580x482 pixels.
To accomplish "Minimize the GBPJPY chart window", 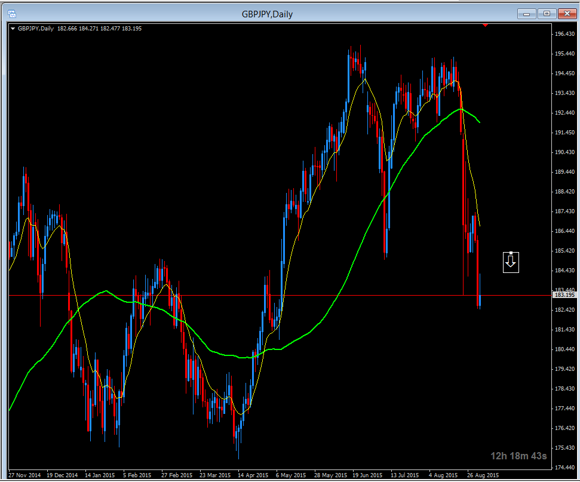I will (x=526, y=13).
